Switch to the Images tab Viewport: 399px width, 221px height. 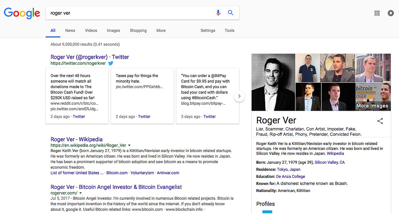114,30
